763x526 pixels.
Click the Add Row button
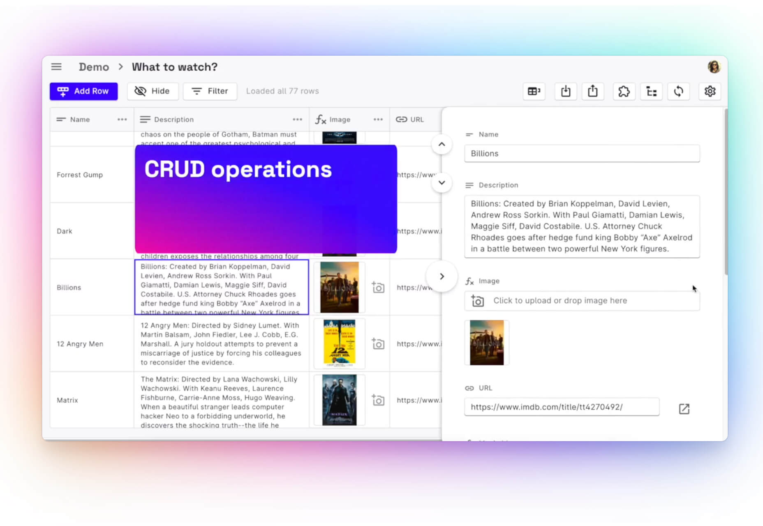(x=84, y=91)
